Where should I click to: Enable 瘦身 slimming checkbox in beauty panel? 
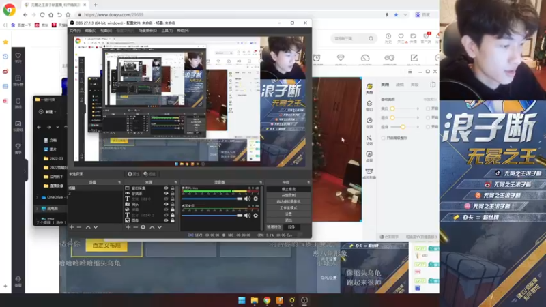[428, 127]
